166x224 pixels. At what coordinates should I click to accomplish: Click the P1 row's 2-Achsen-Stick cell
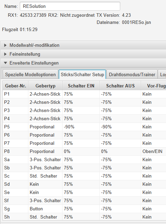click(x=45, y=94)
